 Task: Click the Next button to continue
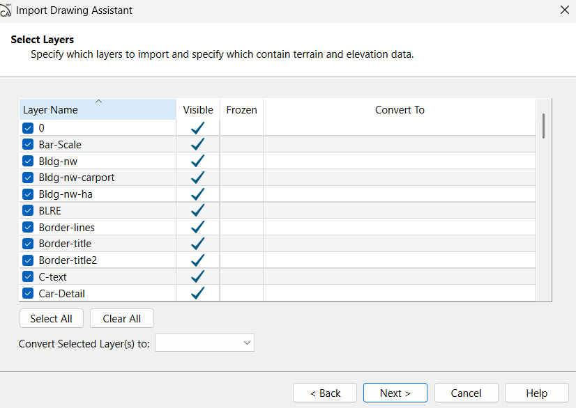pos(395,393)
